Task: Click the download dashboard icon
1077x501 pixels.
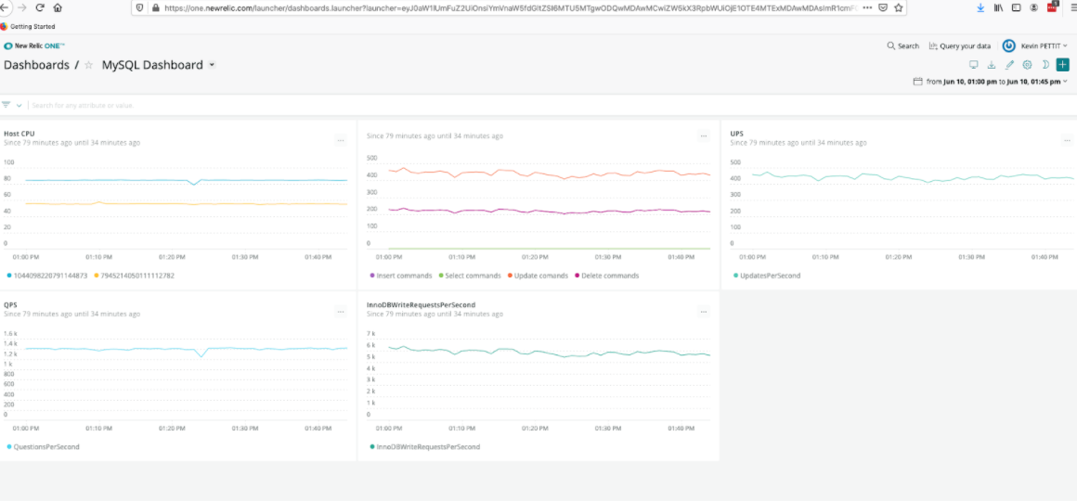Action: 991,65
